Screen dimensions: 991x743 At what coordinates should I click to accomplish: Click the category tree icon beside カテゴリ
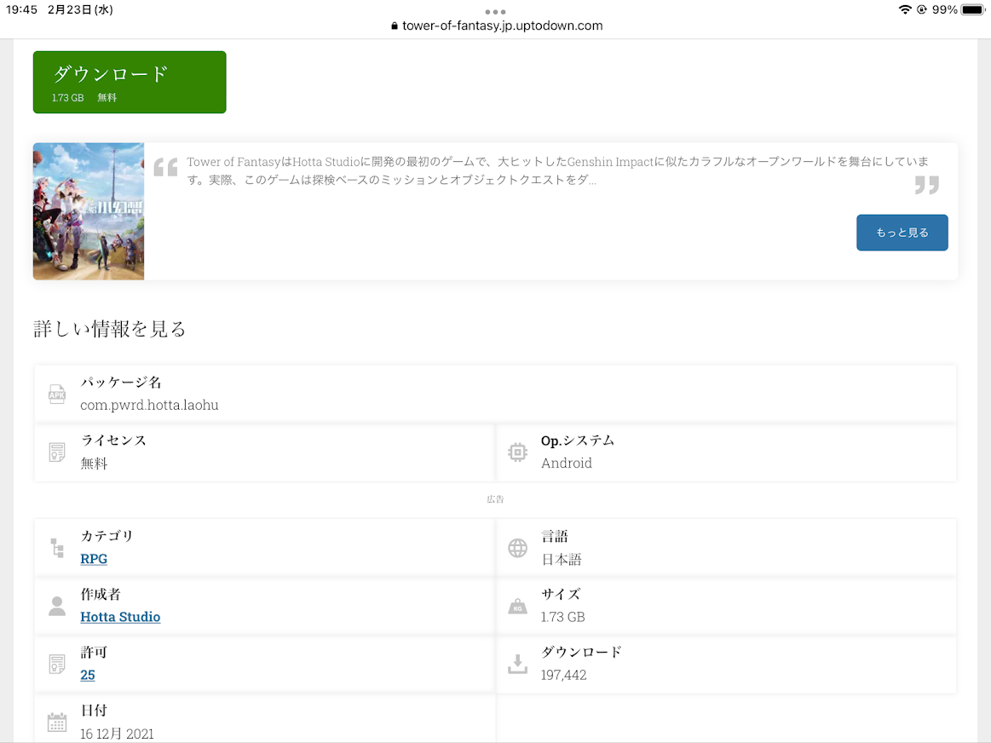click(x=57, y=548)
